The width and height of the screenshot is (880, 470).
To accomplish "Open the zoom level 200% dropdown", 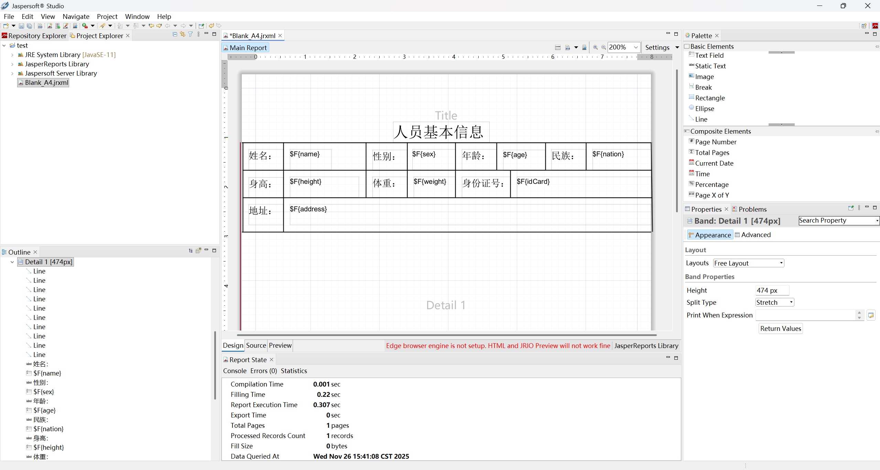I will point(635,47).
